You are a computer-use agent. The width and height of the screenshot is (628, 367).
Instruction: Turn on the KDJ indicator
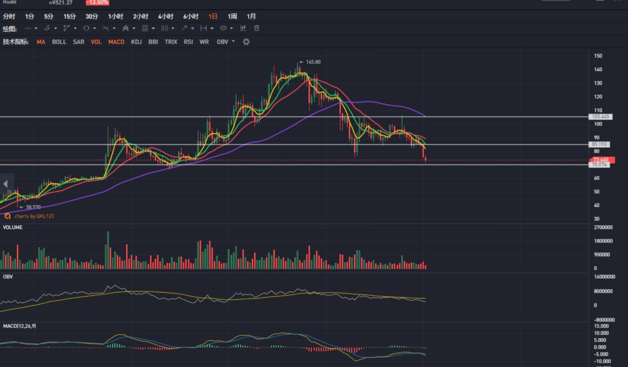click(x=136, y=42)
